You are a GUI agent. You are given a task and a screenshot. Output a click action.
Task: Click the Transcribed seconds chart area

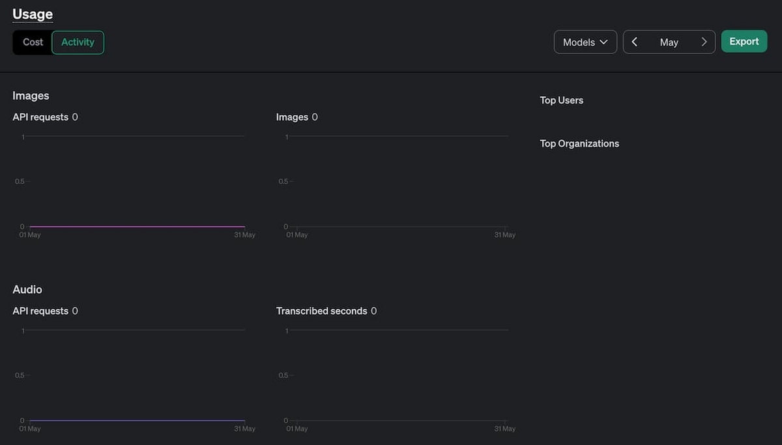(x=398, y=376)
